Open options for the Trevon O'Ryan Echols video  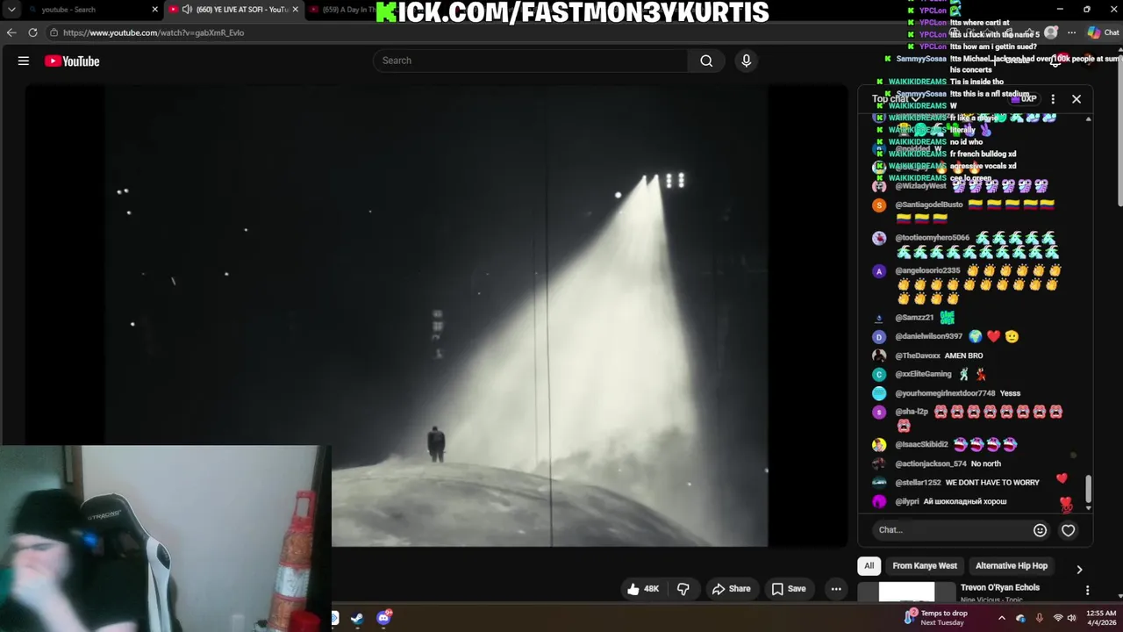[1087, 591]
